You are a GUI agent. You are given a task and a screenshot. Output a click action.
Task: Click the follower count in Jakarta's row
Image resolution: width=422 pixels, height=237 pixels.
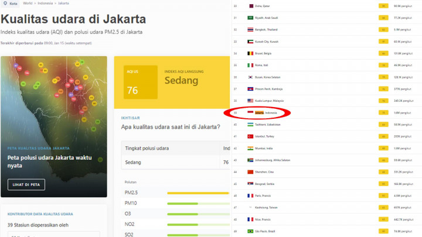coord(402,113)
